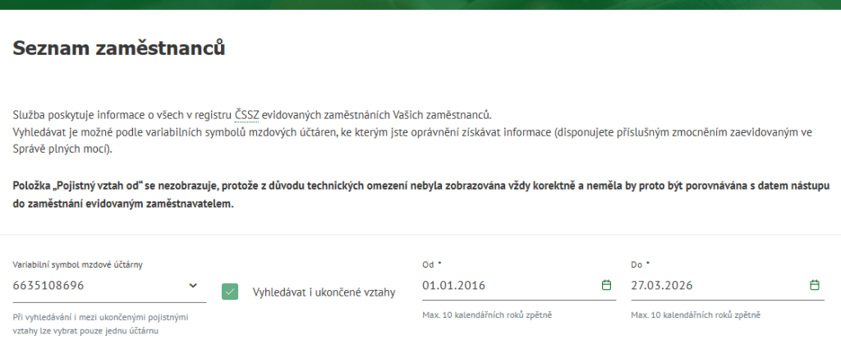This screenshot has height=363, width=841.
Task: Click the 'Od *' required field label
Action: click(432, 264)
